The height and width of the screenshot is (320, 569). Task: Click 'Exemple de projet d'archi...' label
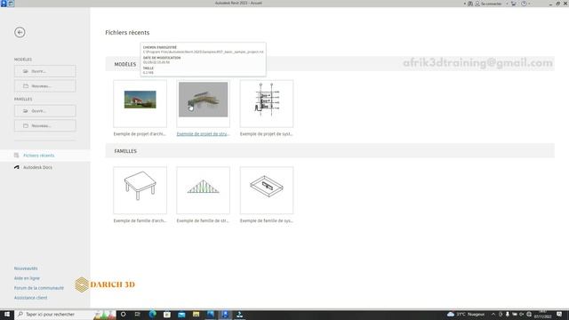point(140,134)
